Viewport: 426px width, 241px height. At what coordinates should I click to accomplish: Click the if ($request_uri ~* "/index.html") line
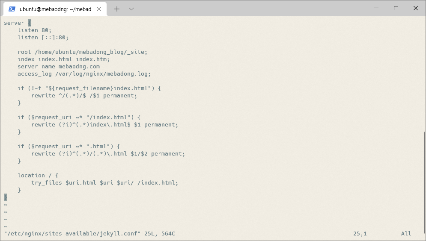pos(79,118)
